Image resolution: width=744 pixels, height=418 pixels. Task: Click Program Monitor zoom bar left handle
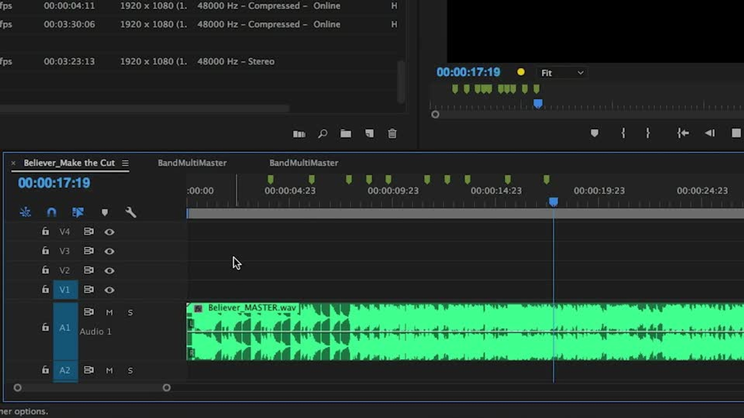tap(435, 114)
